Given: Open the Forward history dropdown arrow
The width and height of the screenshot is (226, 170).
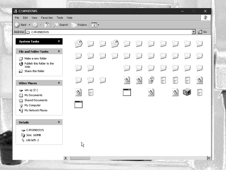Looking at the screenshot, I should click(x=41, y=25).
